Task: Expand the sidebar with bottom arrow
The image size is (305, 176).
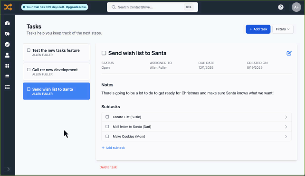Action: (x=8, y=169)
